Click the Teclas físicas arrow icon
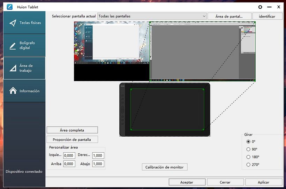The width and height of the screenshot is (286, 189). tap(13, 23)
